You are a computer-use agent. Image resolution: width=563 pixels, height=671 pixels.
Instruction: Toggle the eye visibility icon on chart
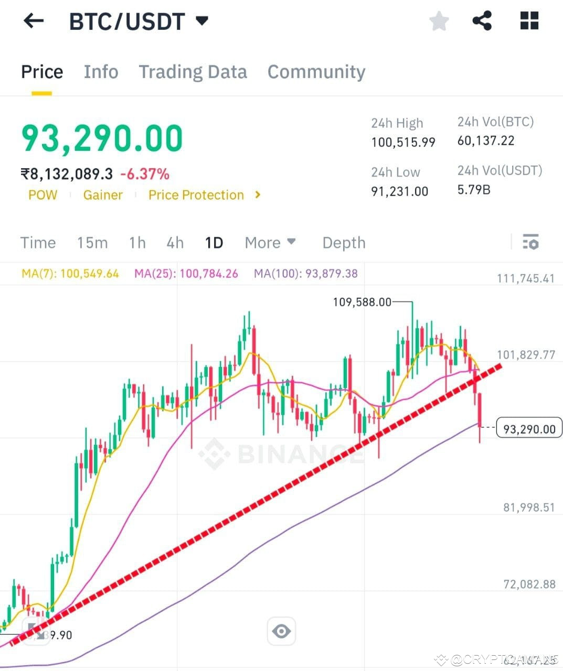(281, 631)
